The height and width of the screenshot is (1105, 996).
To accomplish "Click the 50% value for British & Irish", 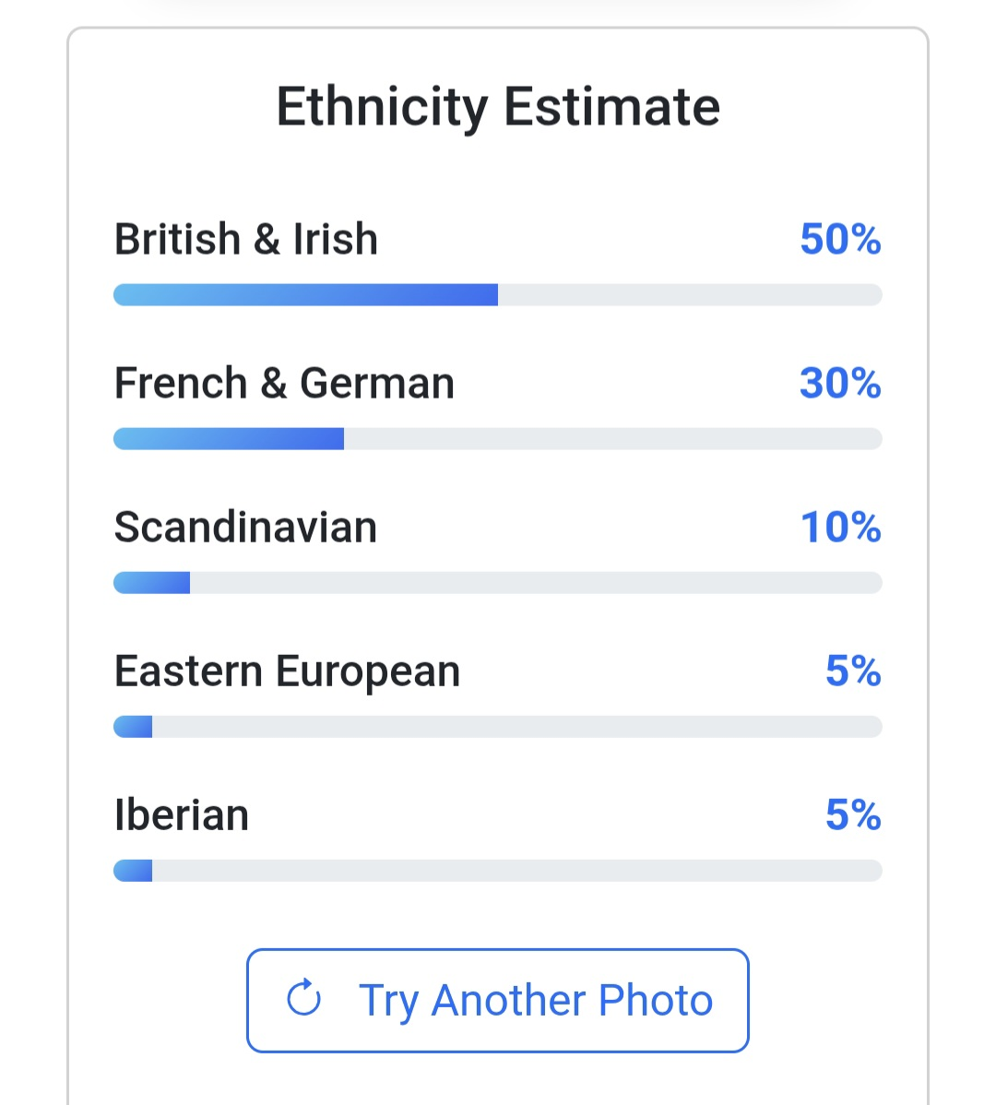I will tap(840, 240).
